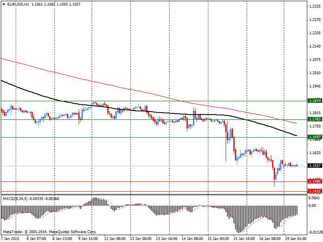323x242 pixels.
Task: Select the OHLC values 1.1561 1.1565 1.1555 1.1557
Action: 56,4
